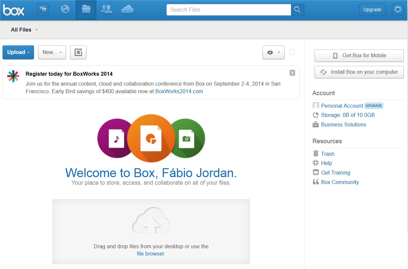Image resolution: width=408 pixels, height=269 pixels.
Task: Click the 'Welcome to Box, Fábio Jordan.' heading
Action: [x=151, y=173]
